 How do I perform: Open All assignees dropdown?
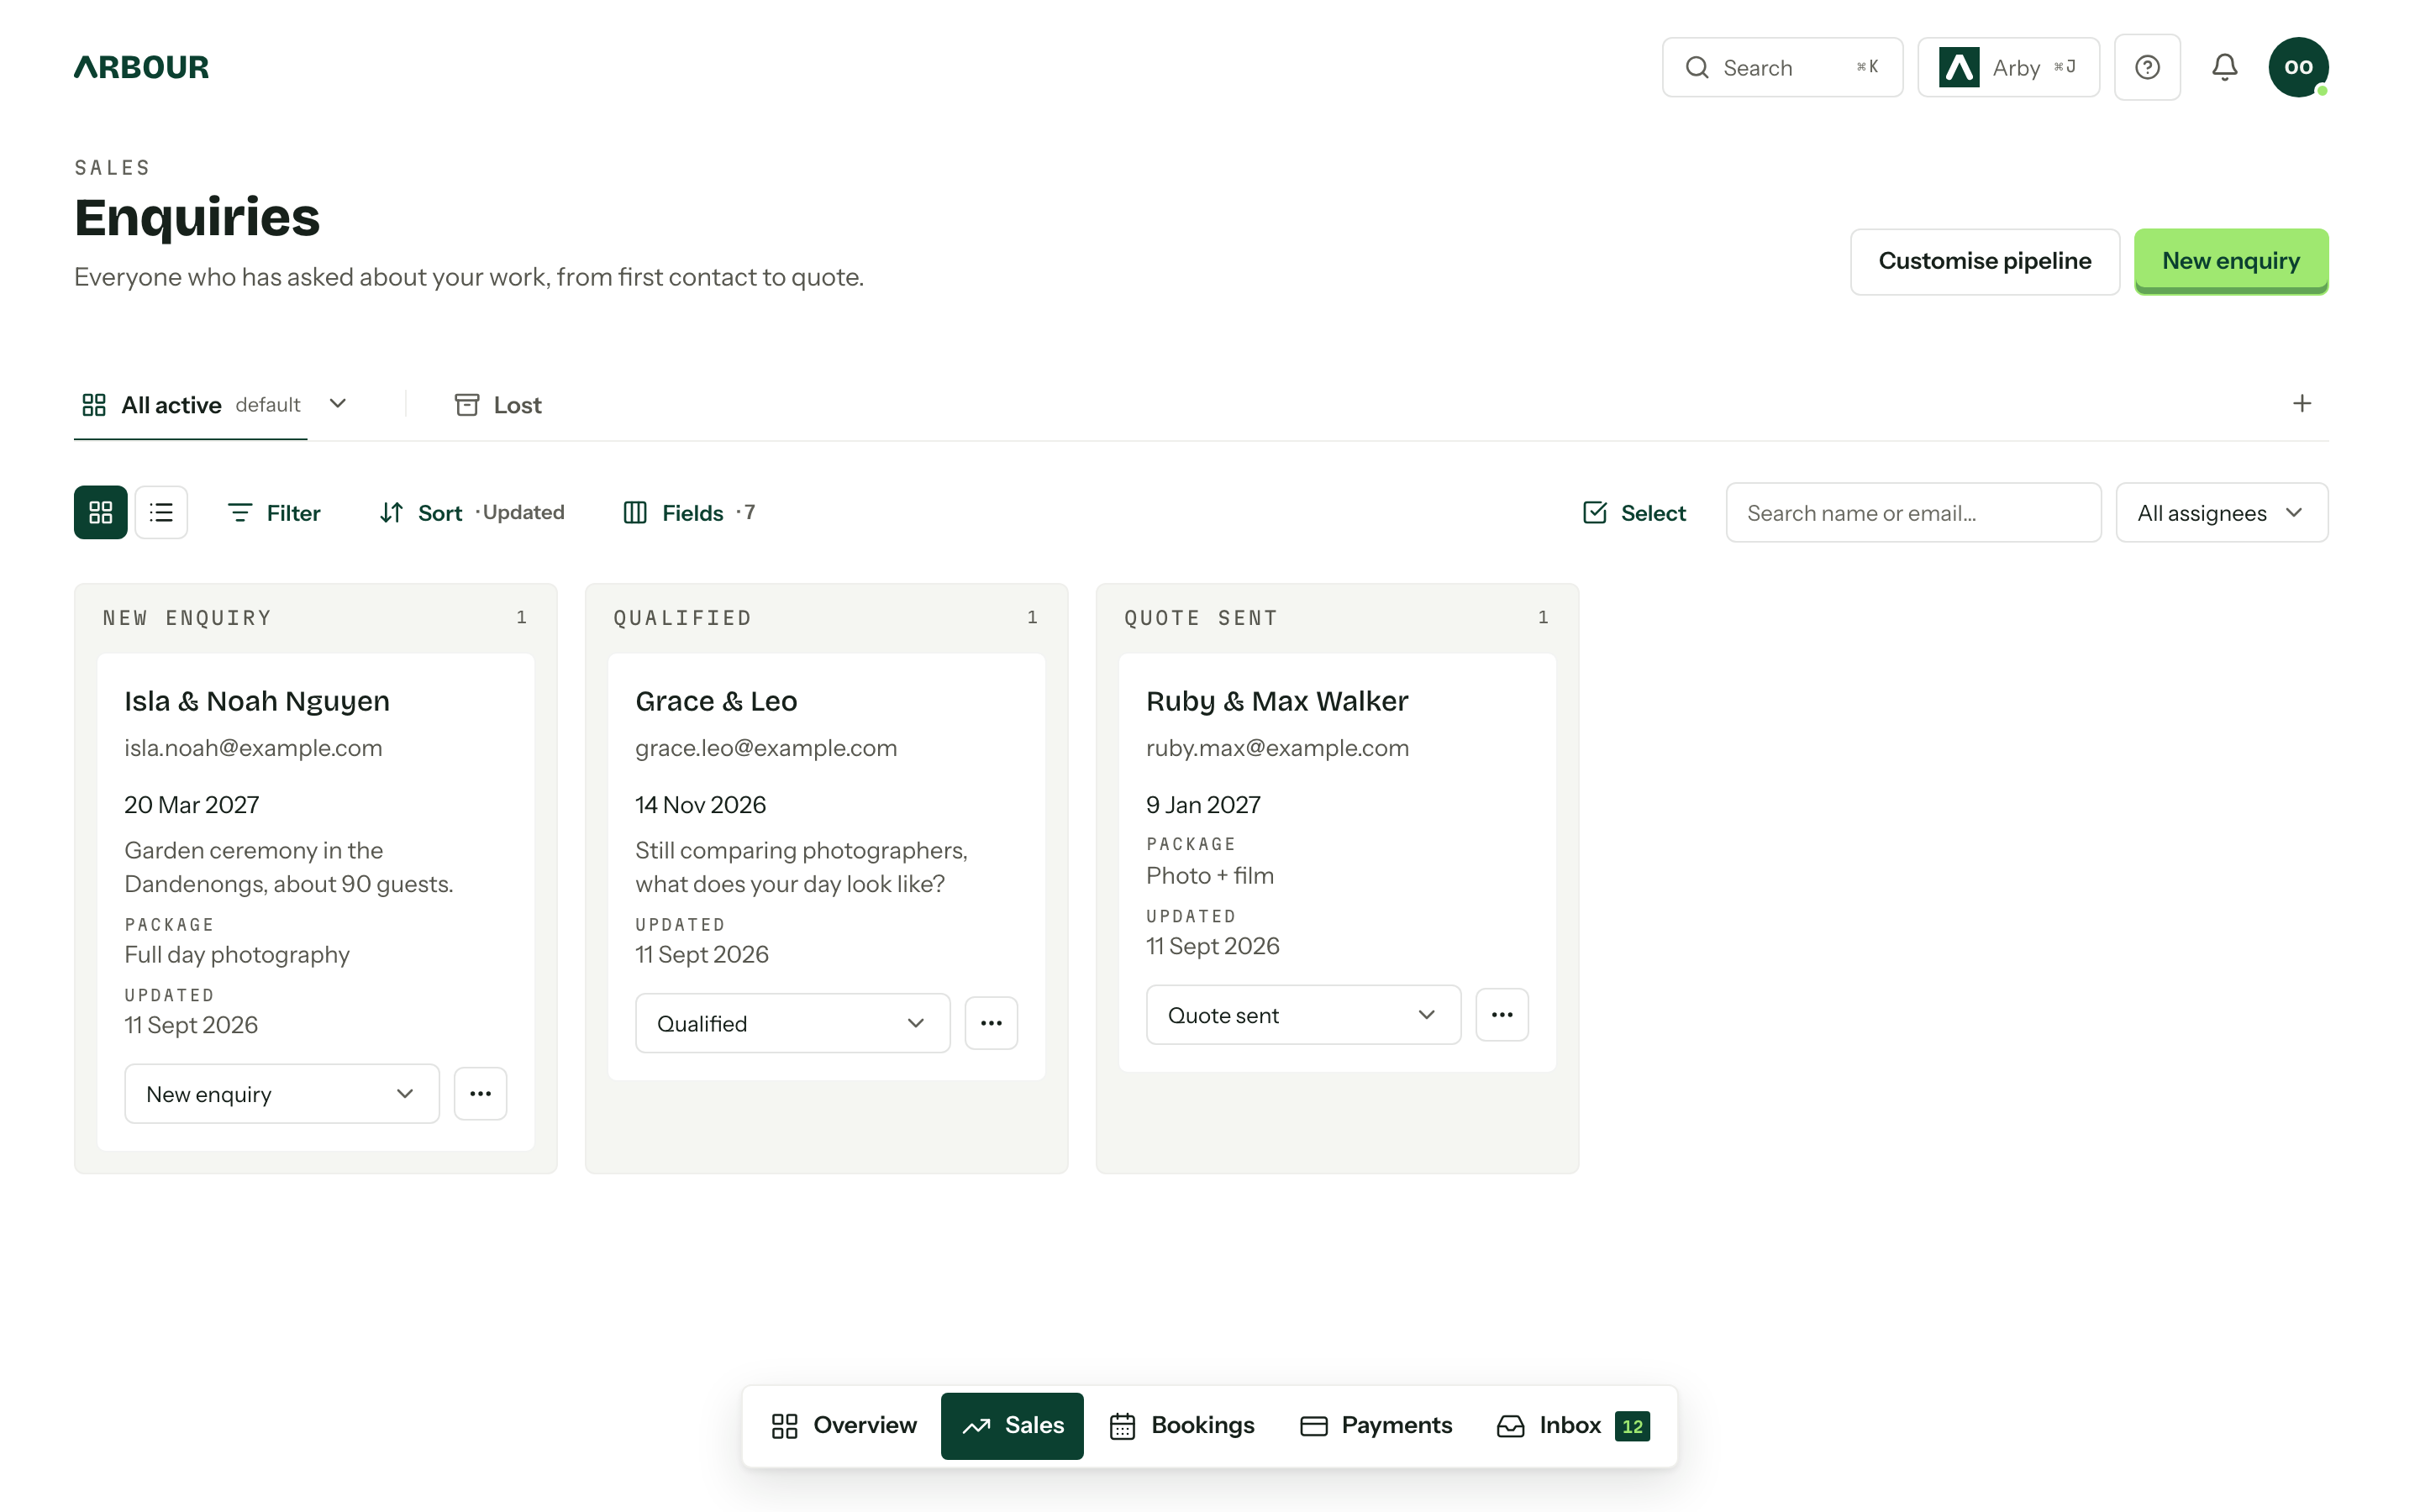coord(2221,513)
